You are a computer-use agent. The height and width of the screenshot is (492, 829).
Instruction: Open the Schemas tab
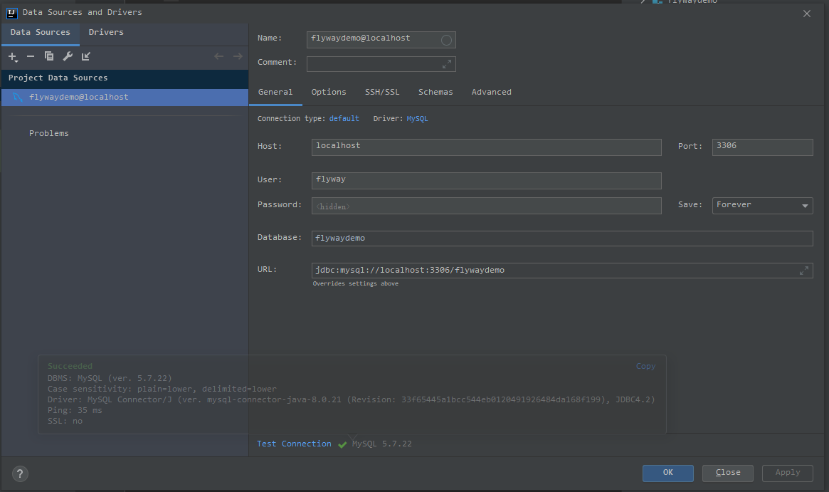click(435, 92)
